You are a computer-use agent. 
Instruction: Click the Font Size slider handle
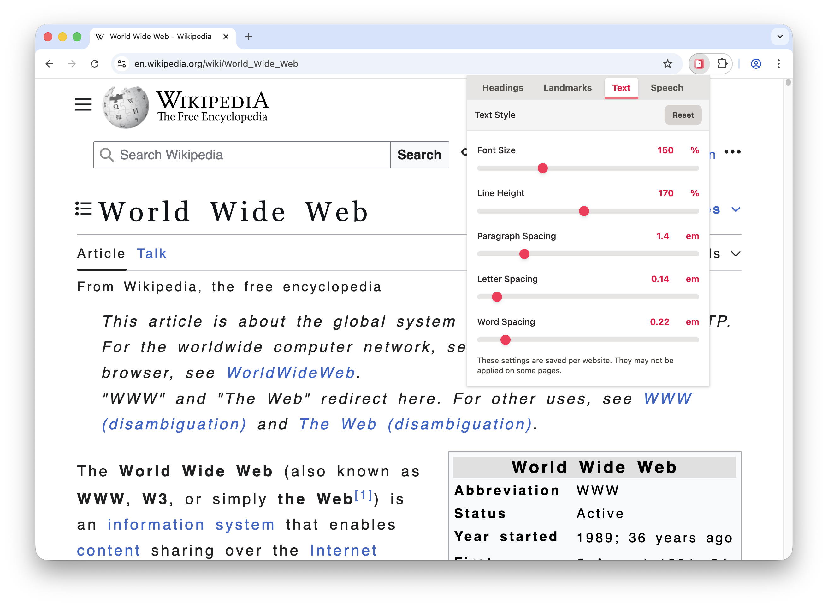coord(542,168)
